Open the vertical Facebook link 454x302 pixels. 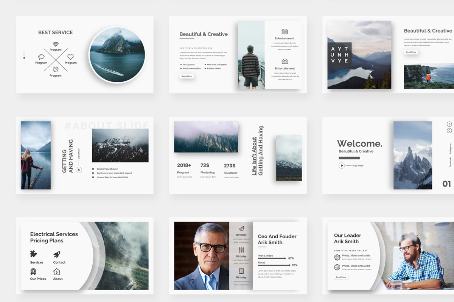[x=450, y=162]
